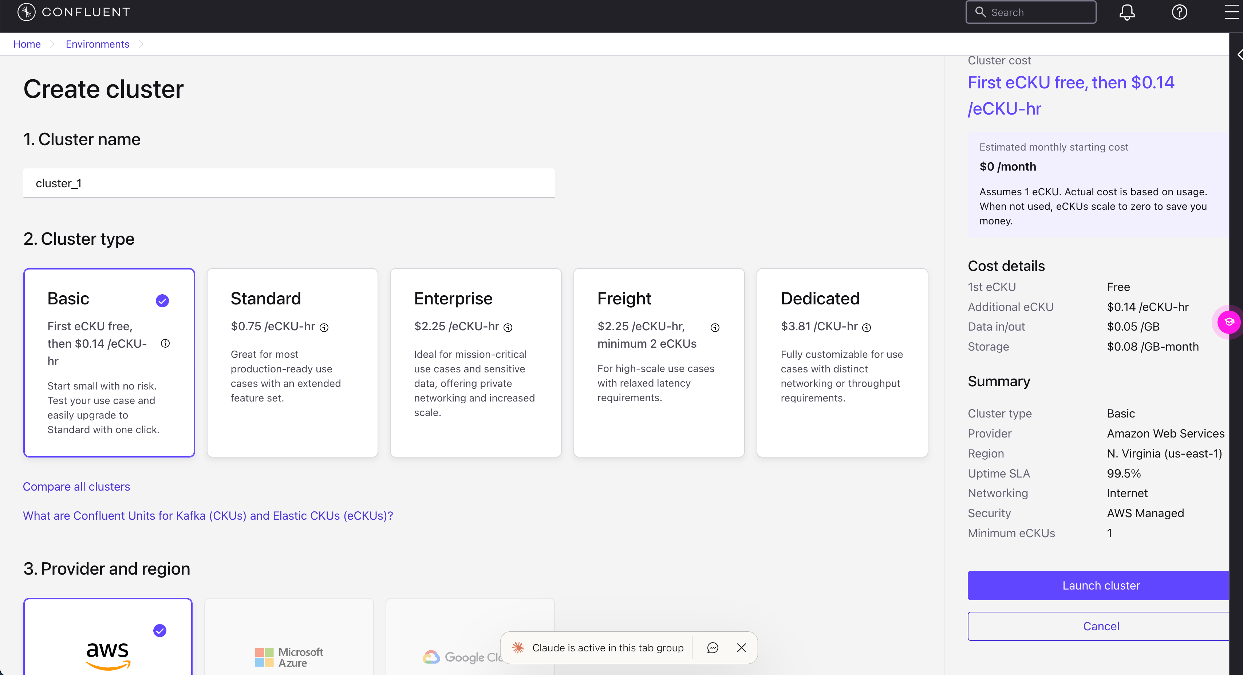Click the cluster_1 name input field

pyautogui.click(x=289, y=183)
